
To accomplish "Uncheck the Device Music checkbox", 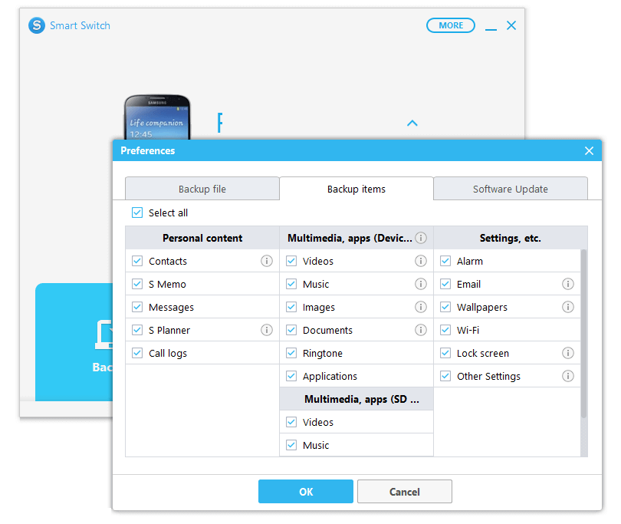I will (x=291, y=284).
